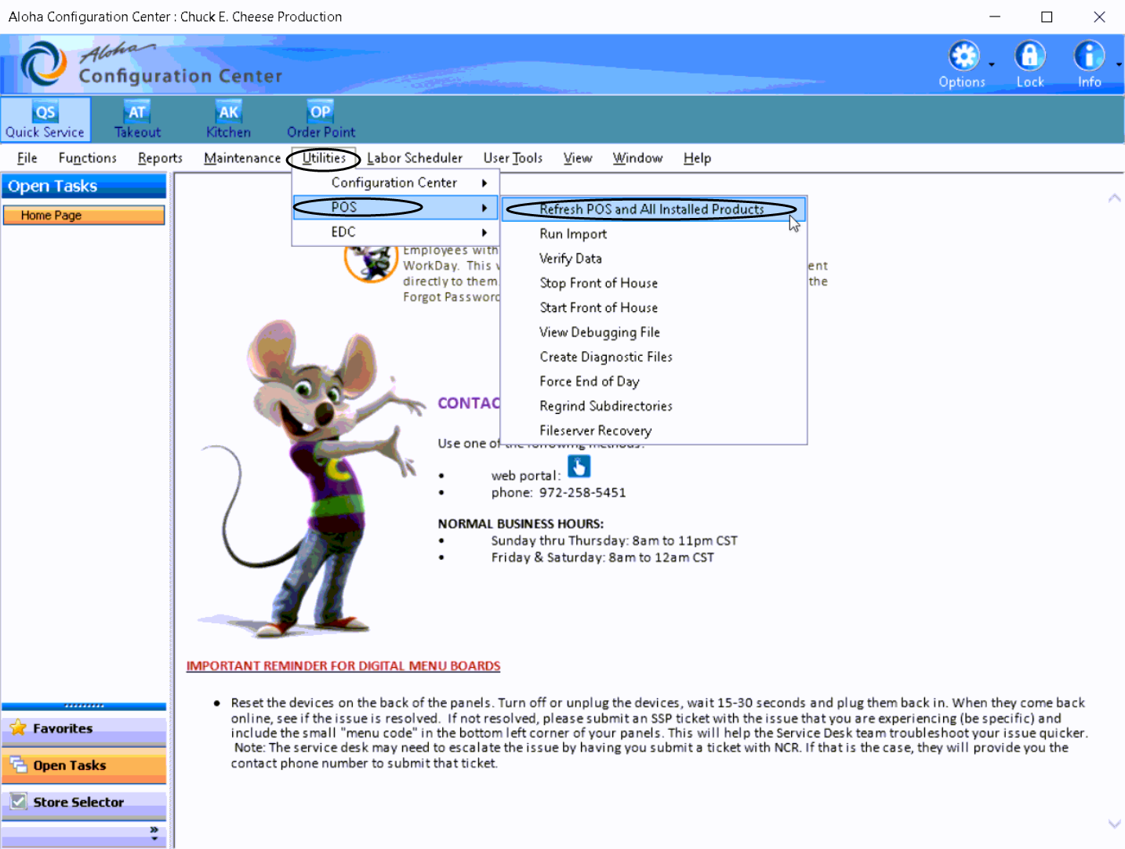Choose Start Front of House

tap(654, 308)
